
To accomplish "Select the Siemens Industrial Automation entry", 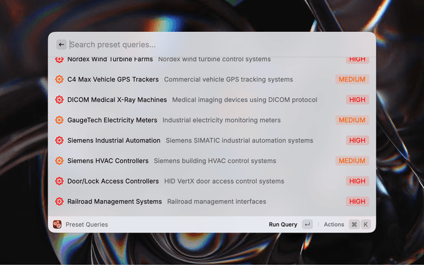I will click(114, 140).
